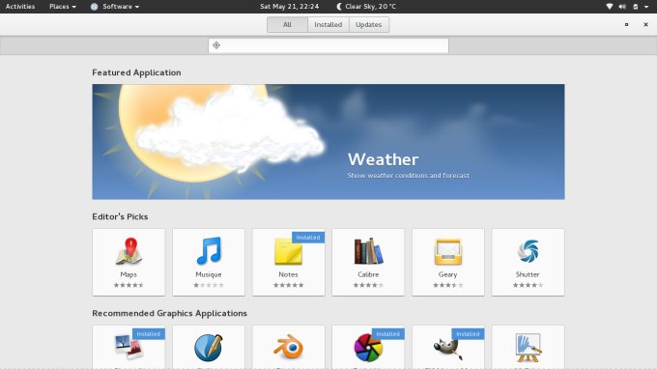Open the Places menu

tap(63, 7)
